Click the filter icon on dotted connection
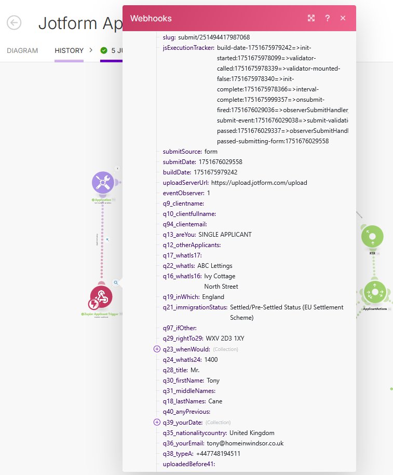This screenshot has height=475, width=393. coord(107,240)
